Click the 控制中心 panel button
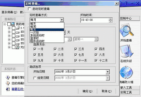This screenshot has width=141, height=97. pyautogui.click(x=130, y=18)
